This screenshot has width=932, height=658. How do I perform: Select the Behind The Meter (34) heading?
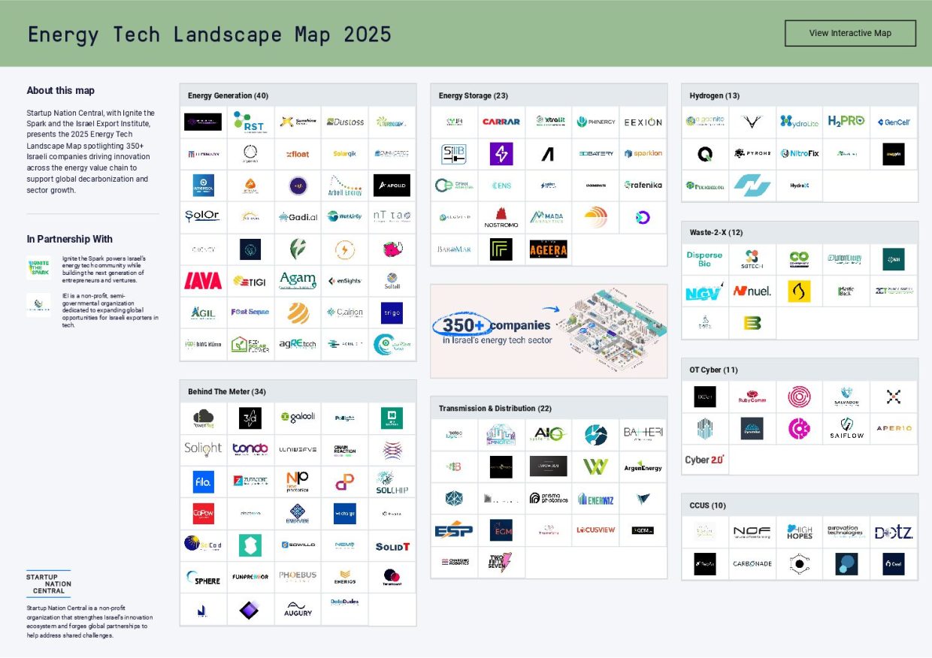pyautogui.click(x=227, y=391)
